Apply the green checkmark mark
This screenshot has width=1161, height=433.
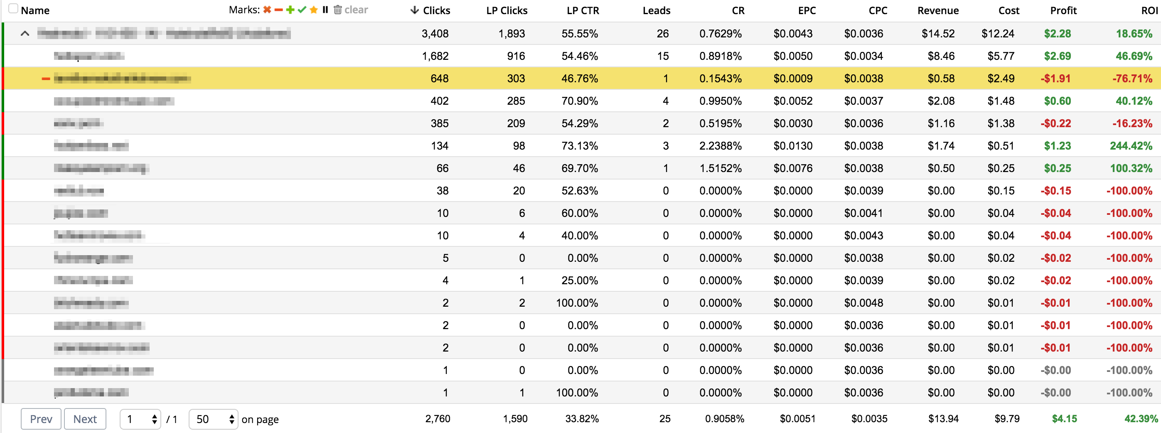pos(302,10)
